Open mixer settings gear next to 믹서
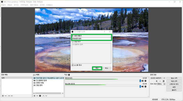Image resolution: width=183 pixels, height=101 pixels. pos(69,75)
